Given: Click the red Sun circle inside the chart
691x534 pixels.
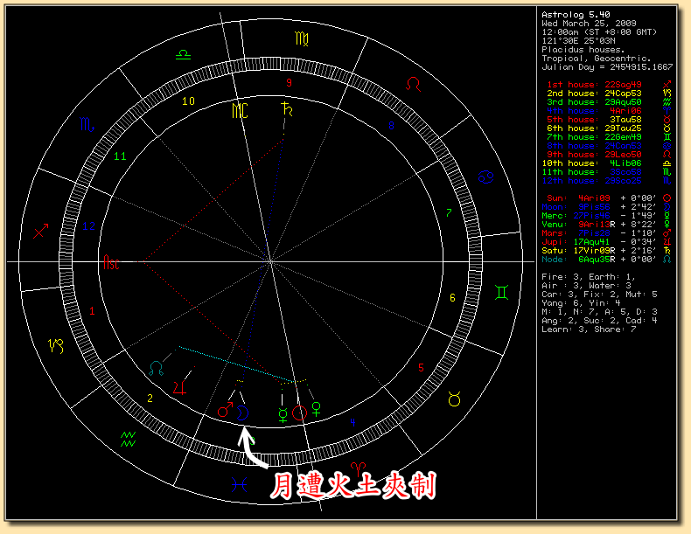Looking at the screenshot, I should pyautogui.click(x=299, y=413).
